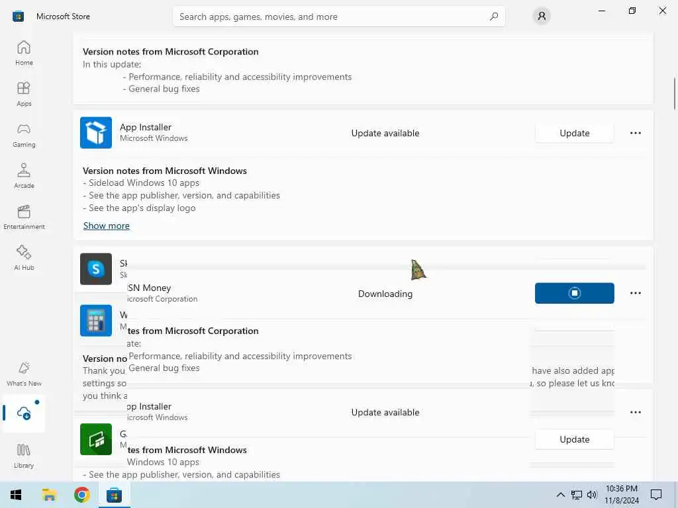678x508 pixels.
Task: Click the vertical scrollbar thumb
Action: click(675, 93)
